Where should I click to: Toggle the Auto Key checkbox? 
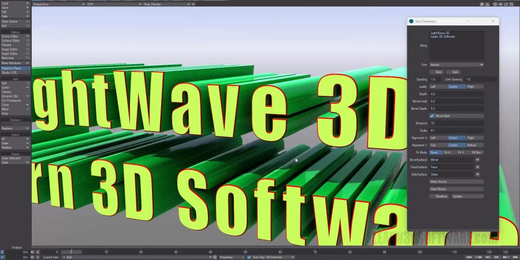249,257
